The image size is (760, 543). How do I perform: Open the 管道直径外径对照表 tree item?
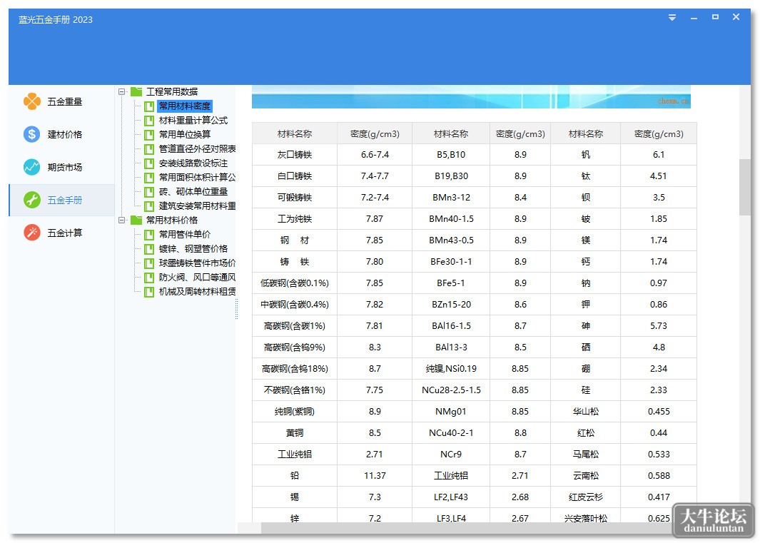pos(197,149)
